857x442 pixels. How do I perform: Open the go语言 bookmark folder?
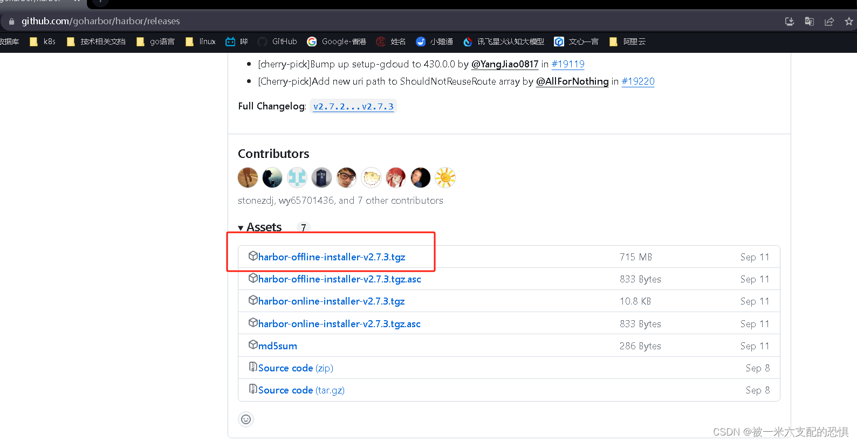(155, 42)
